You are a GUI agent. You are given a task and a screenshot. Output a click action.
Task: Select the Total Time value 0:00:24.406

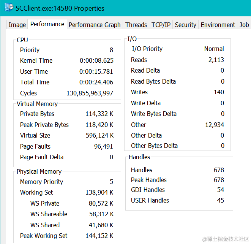(96, 82)
